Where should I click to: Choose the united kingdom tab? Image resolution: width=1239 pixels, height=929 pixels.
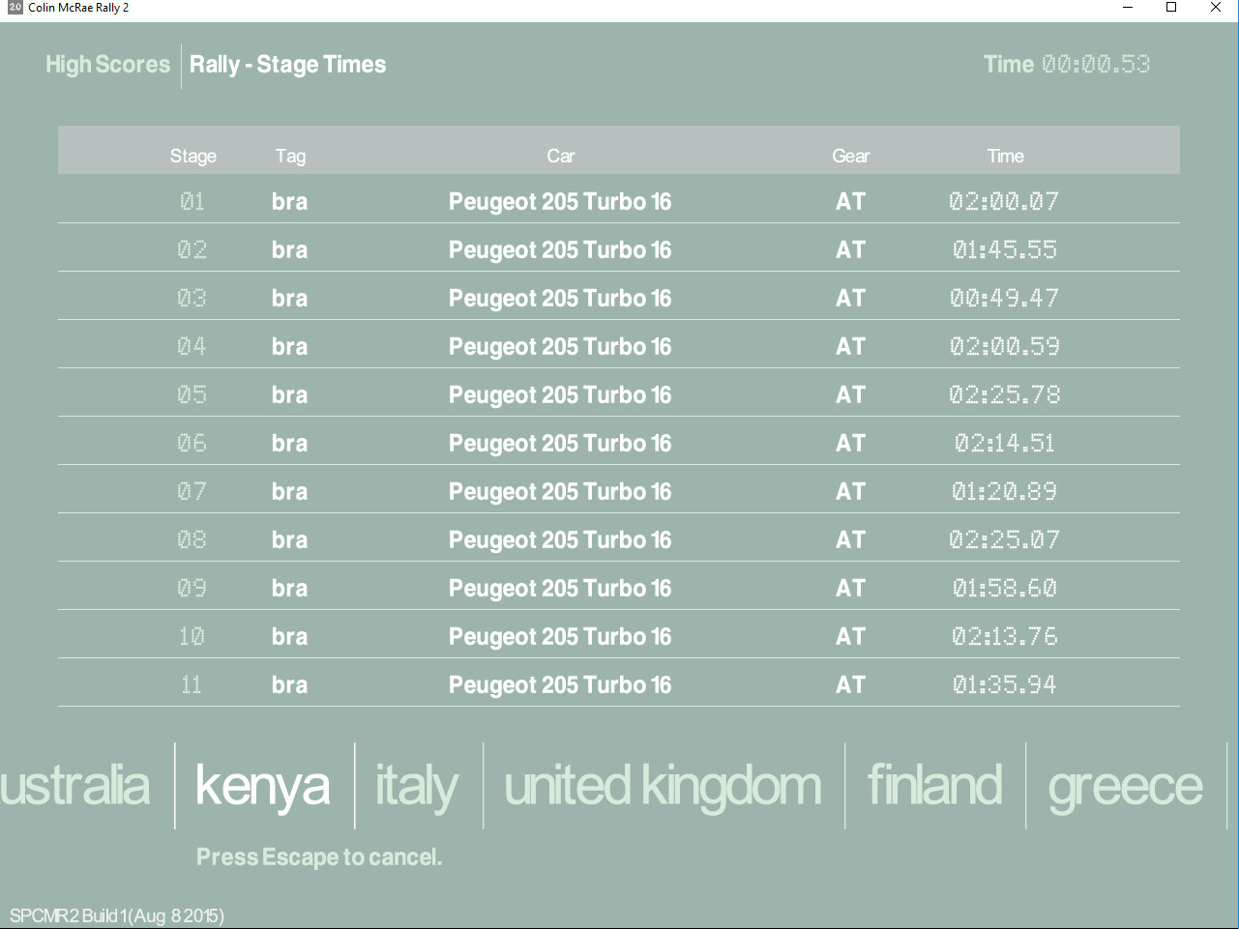[x=663, y=786]
